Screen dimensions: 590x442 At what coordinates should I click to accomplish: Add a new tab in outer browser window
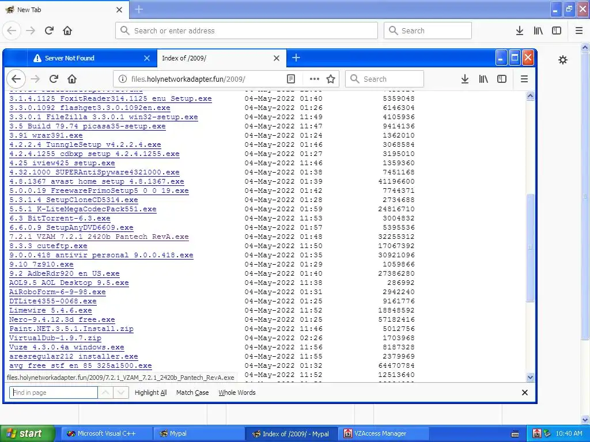click(x=139, y=9)
